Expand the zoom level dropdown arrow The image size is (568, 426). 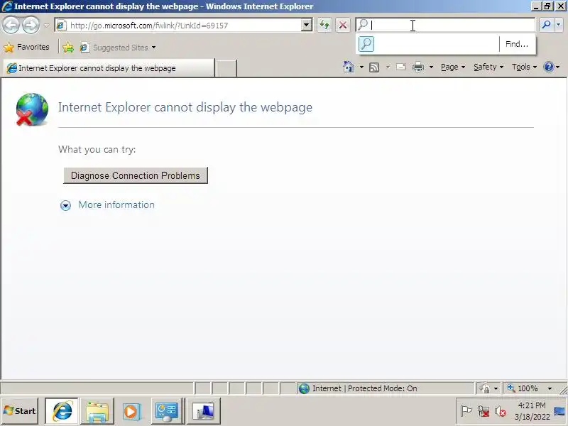550,388
